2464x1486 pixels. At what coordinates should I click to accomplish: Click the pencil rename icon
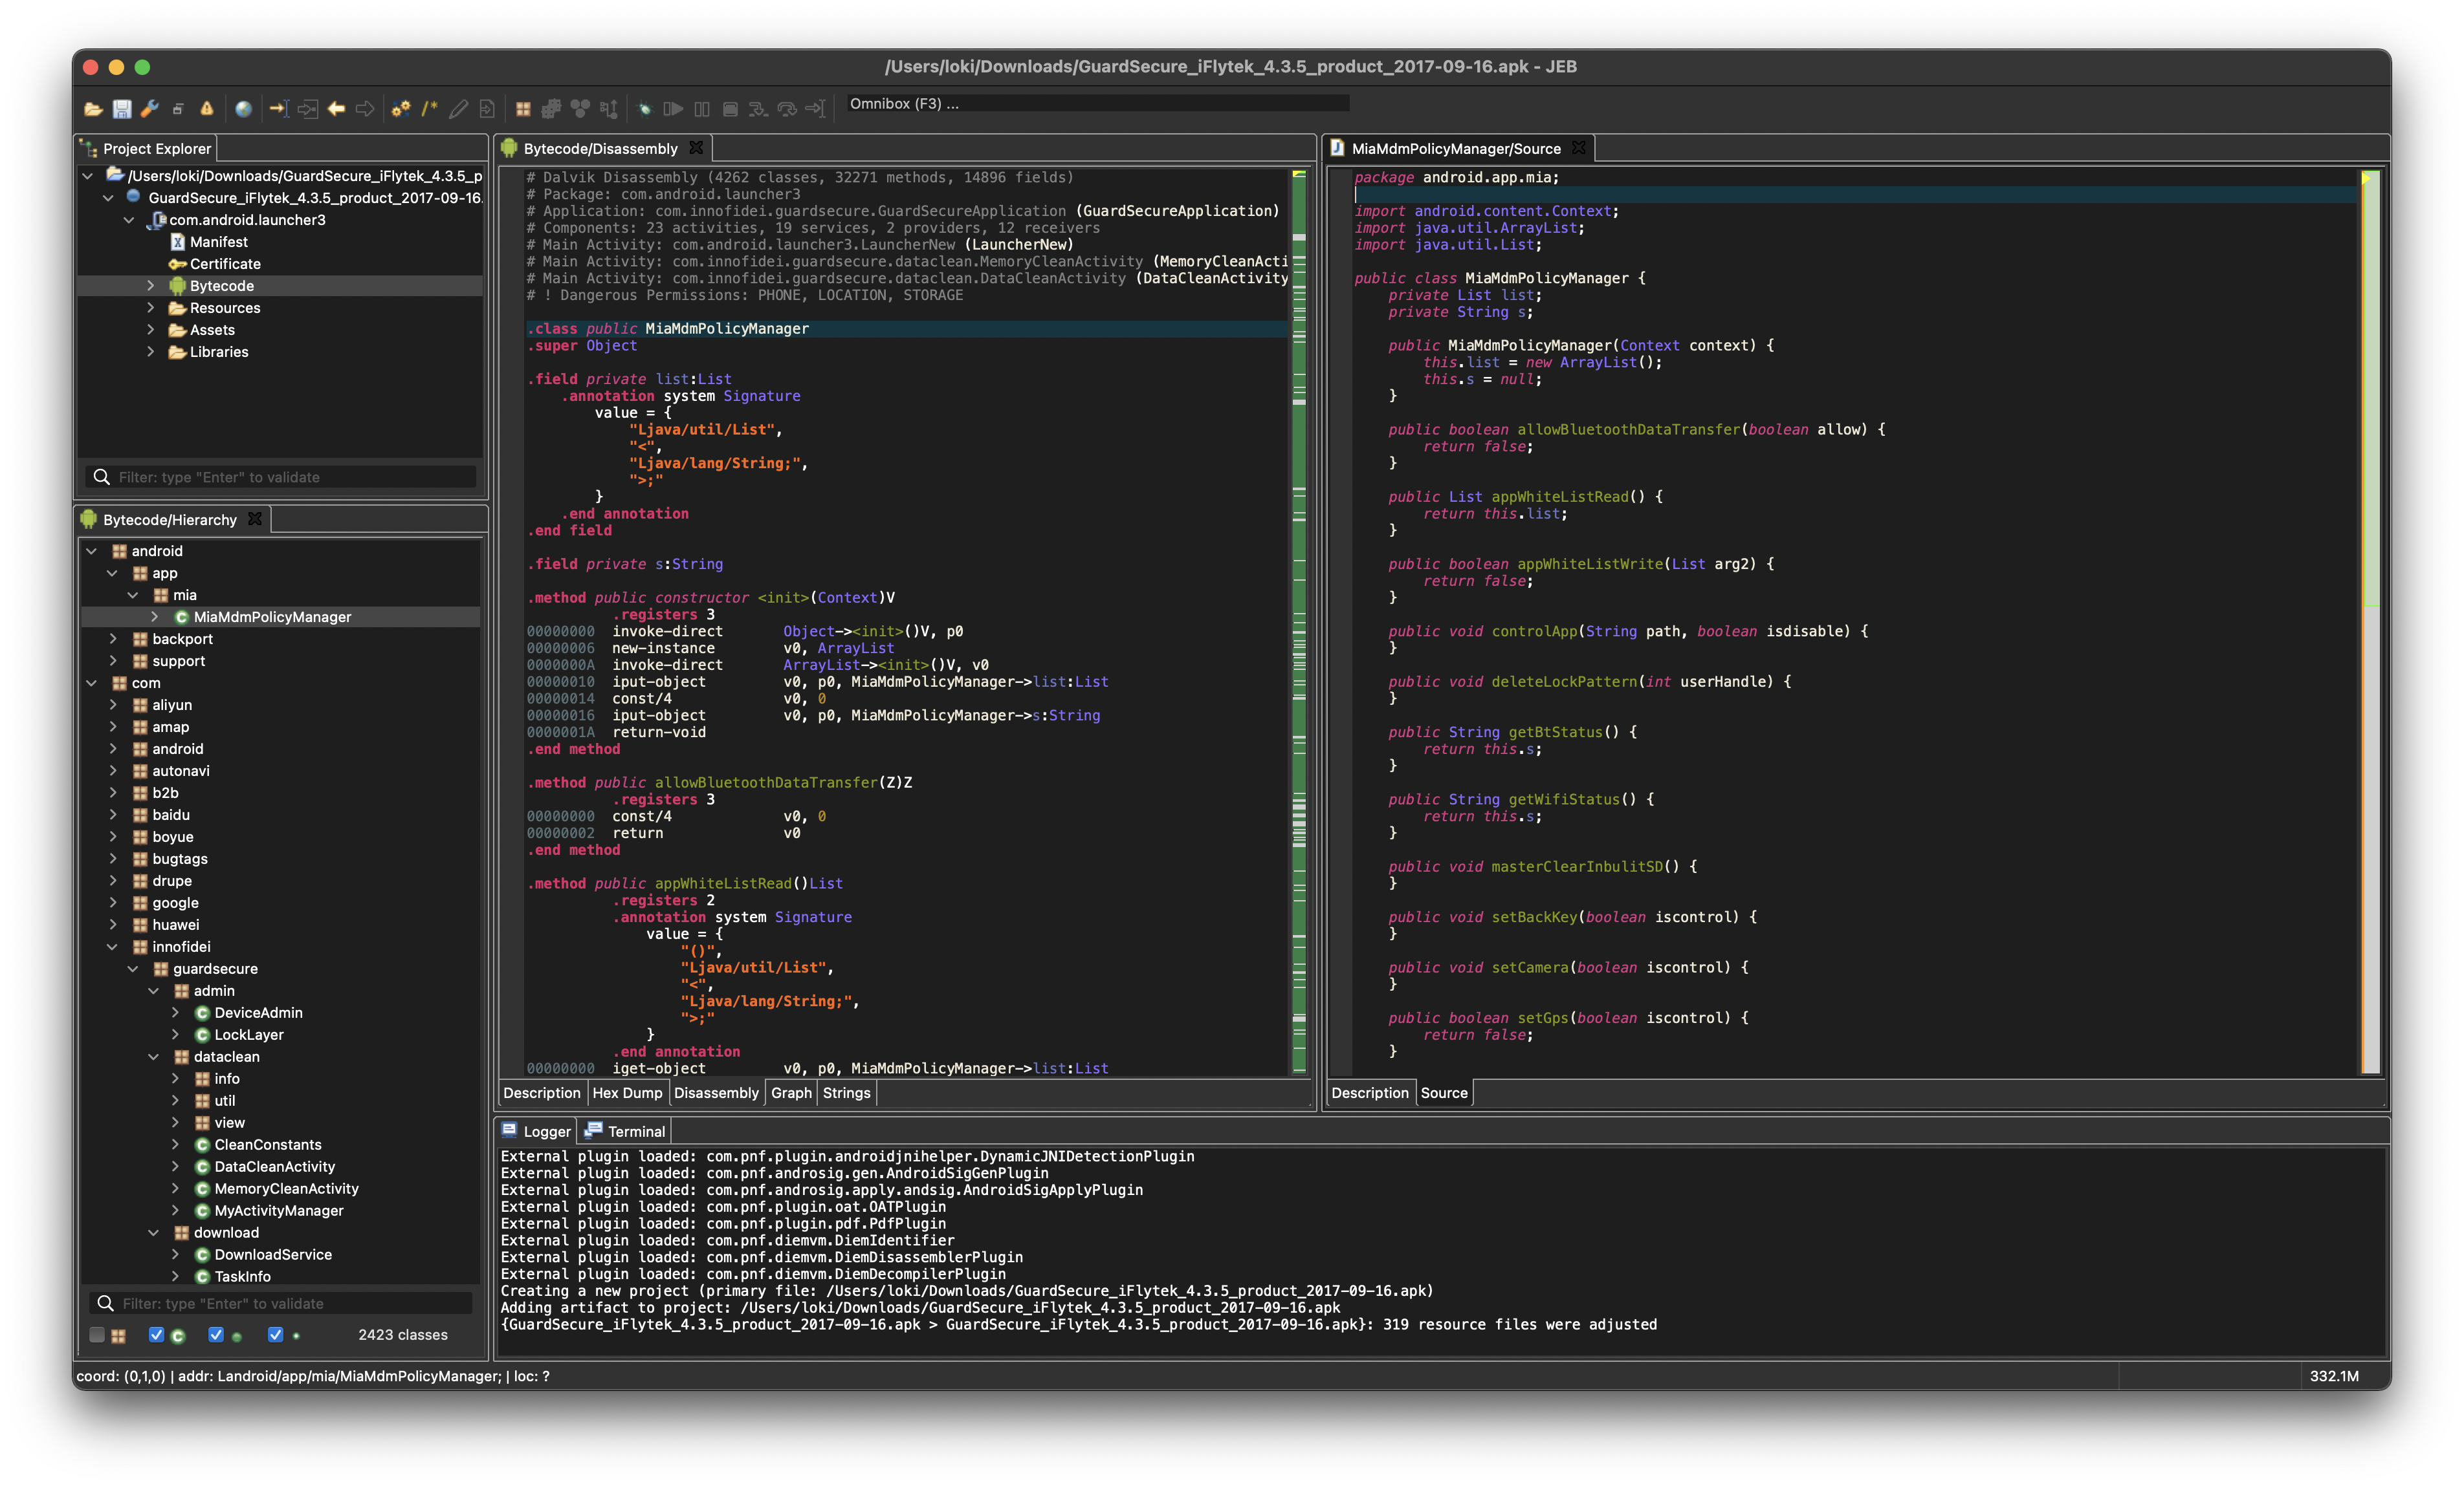point(458,109)
